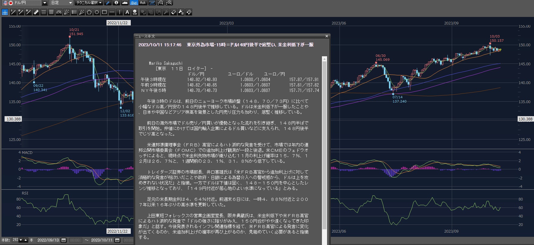Switch price display to Ask
This screenshot has width=534, height=245.
[143, 3]
